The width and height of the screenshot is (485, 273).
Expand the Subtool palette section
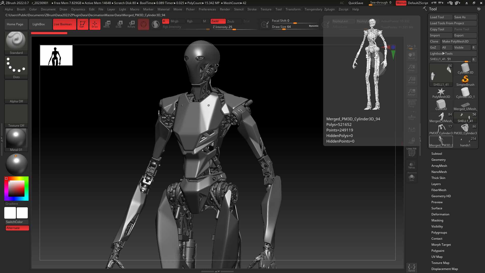pyautogui.click(x=437, y=154)
